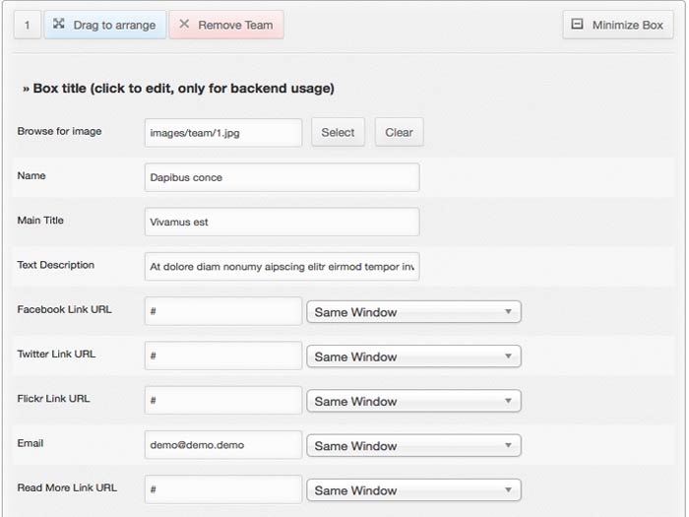Click the Text Description input field
Image resolution: width=689 pixels, height=517 pixels.
tap(282, 266)
